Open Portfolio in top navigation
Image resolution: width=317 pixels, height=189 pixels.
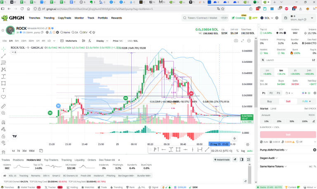[103, 18]
